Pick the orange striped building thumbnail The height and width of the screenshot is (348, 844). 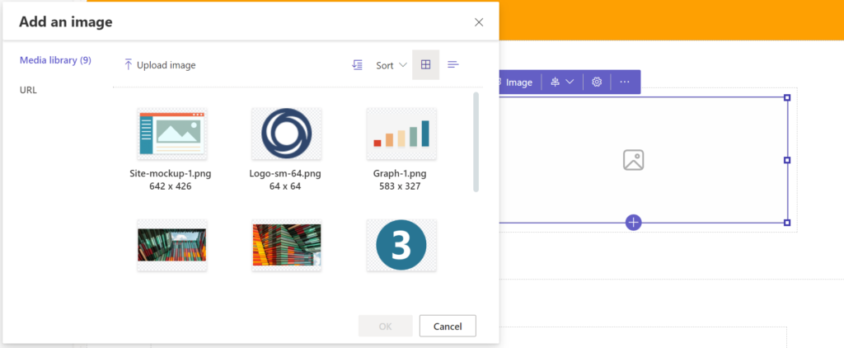click(286, 245)
